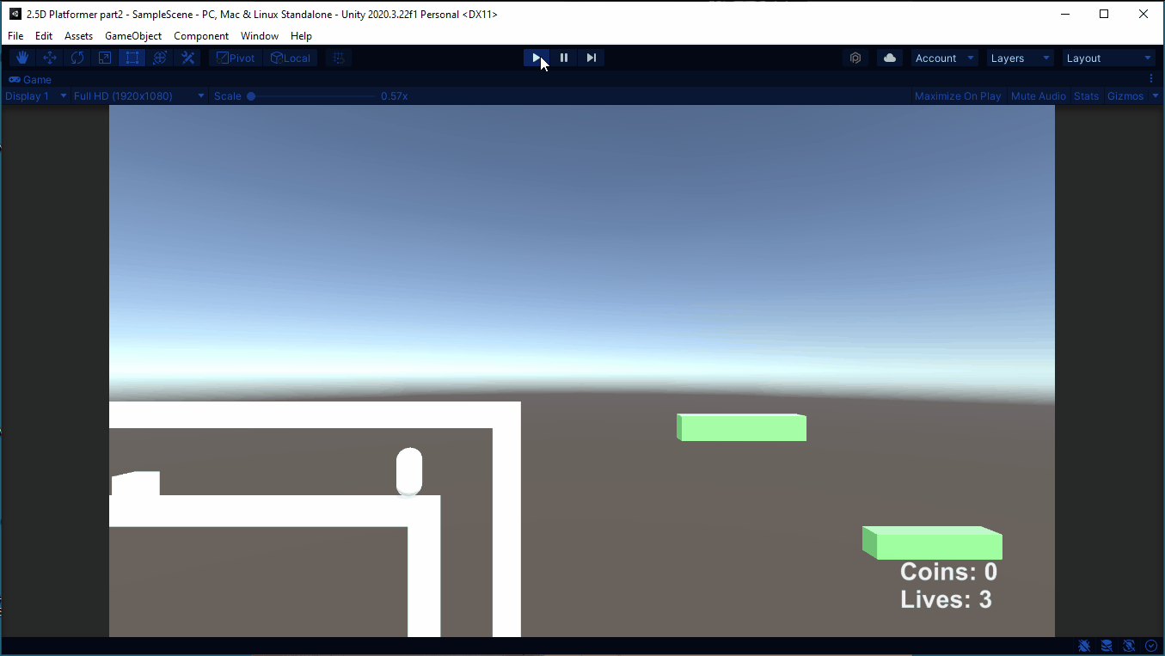Screen dimensions: 1165x656
Task: Toggle grid snapping icon
Action: 339,58
